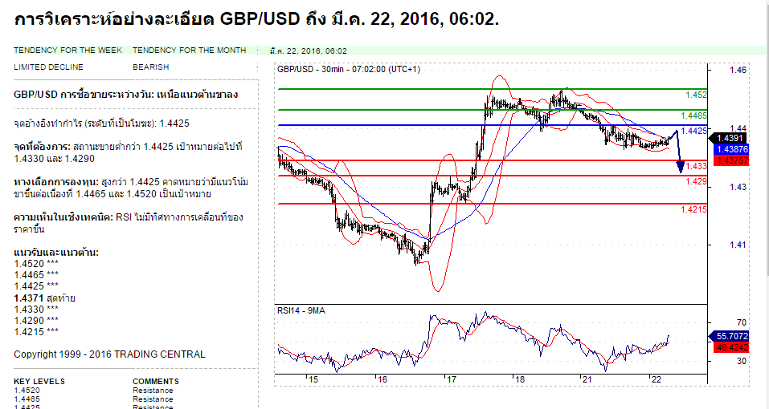Click 'Resistance' comment beside 1.4465
This screenshot has width=769, height=409.
pyautogui.click(x=153, y=399)
